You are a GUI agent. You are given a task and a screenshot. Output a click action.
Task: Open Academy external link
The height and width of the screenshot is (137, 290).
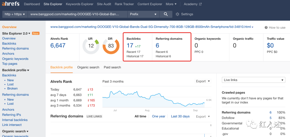click(x=193, y=4)
